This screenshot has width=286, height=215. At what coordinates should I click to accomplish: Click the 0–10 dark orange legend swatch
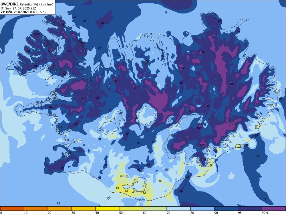click(12, 209)
